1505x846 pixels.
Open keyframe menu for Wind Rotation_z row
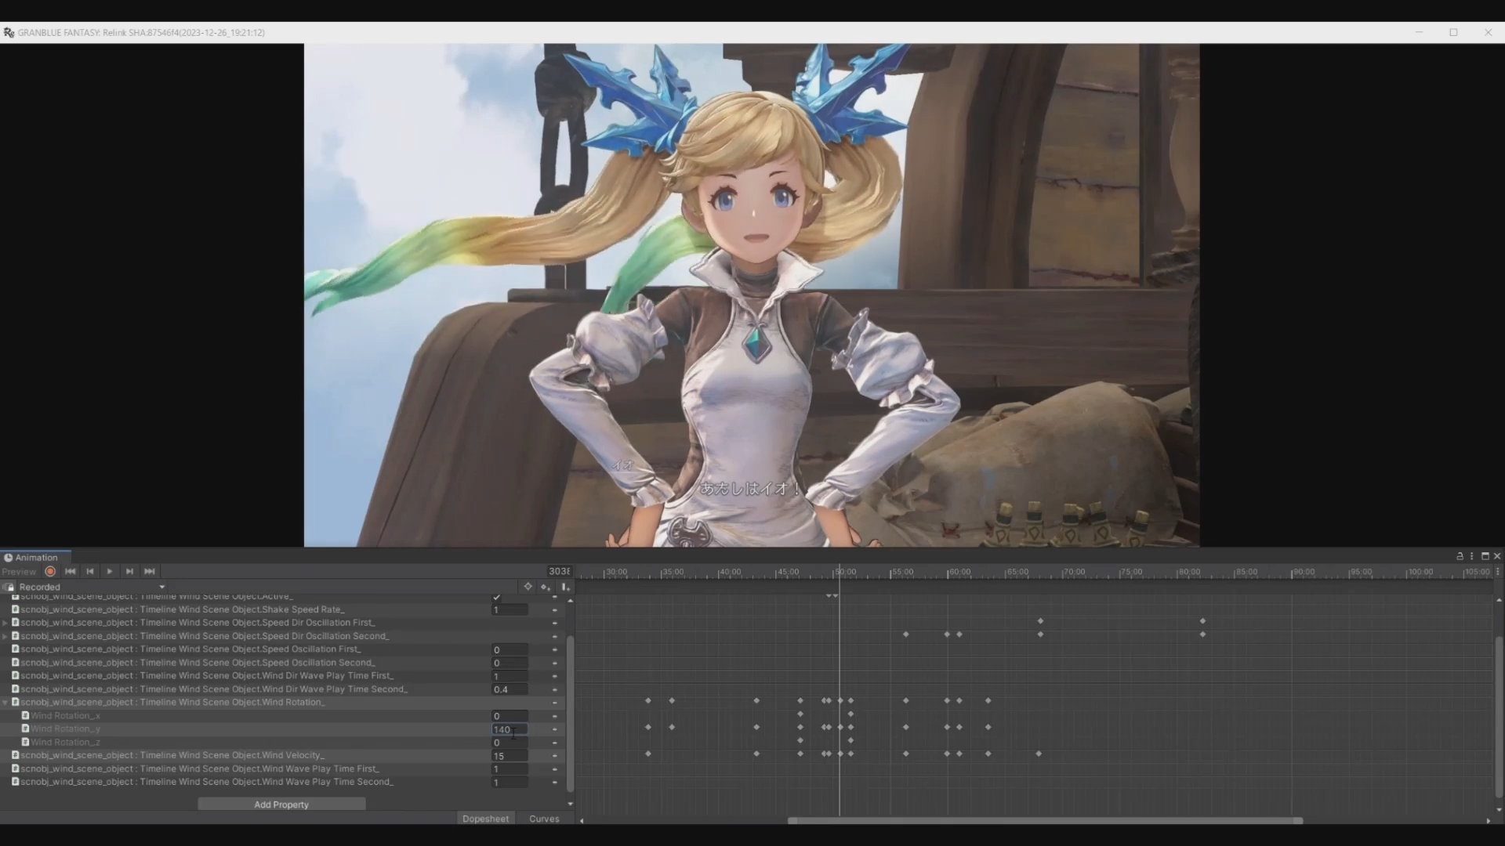[x=555, y=743]
